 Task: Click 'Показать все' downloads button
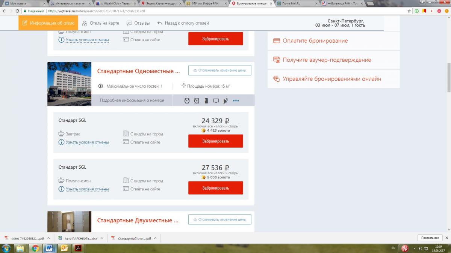(430, 238)
